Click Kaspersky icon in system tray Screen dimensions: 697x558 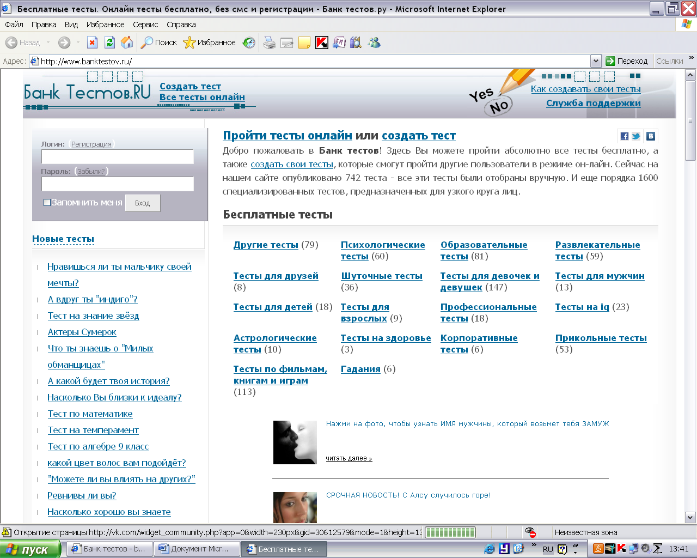(621, 549)
